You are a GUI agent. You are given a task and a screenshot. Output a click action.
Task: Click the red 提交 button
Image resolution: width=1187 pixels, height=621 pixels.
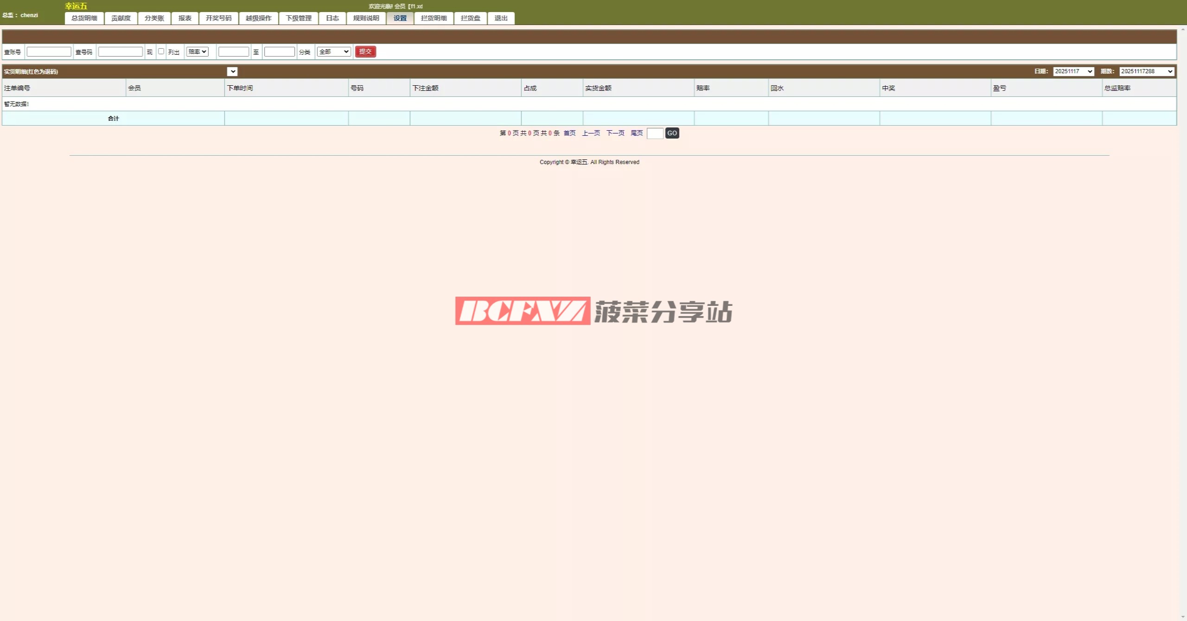click(x=365, y=51)
